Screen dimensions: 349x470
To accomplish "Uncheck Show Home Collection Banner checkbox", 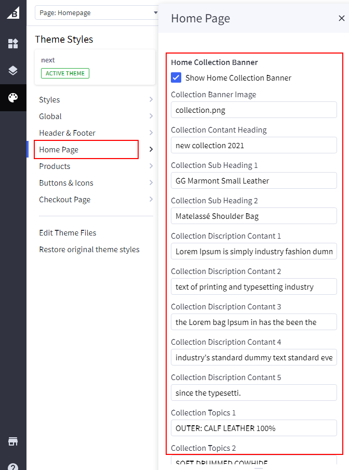I will (176, 78).
